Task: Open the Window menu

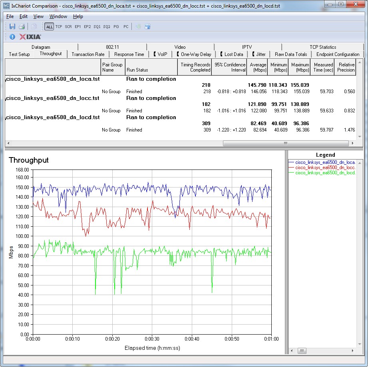Action: 58,16
